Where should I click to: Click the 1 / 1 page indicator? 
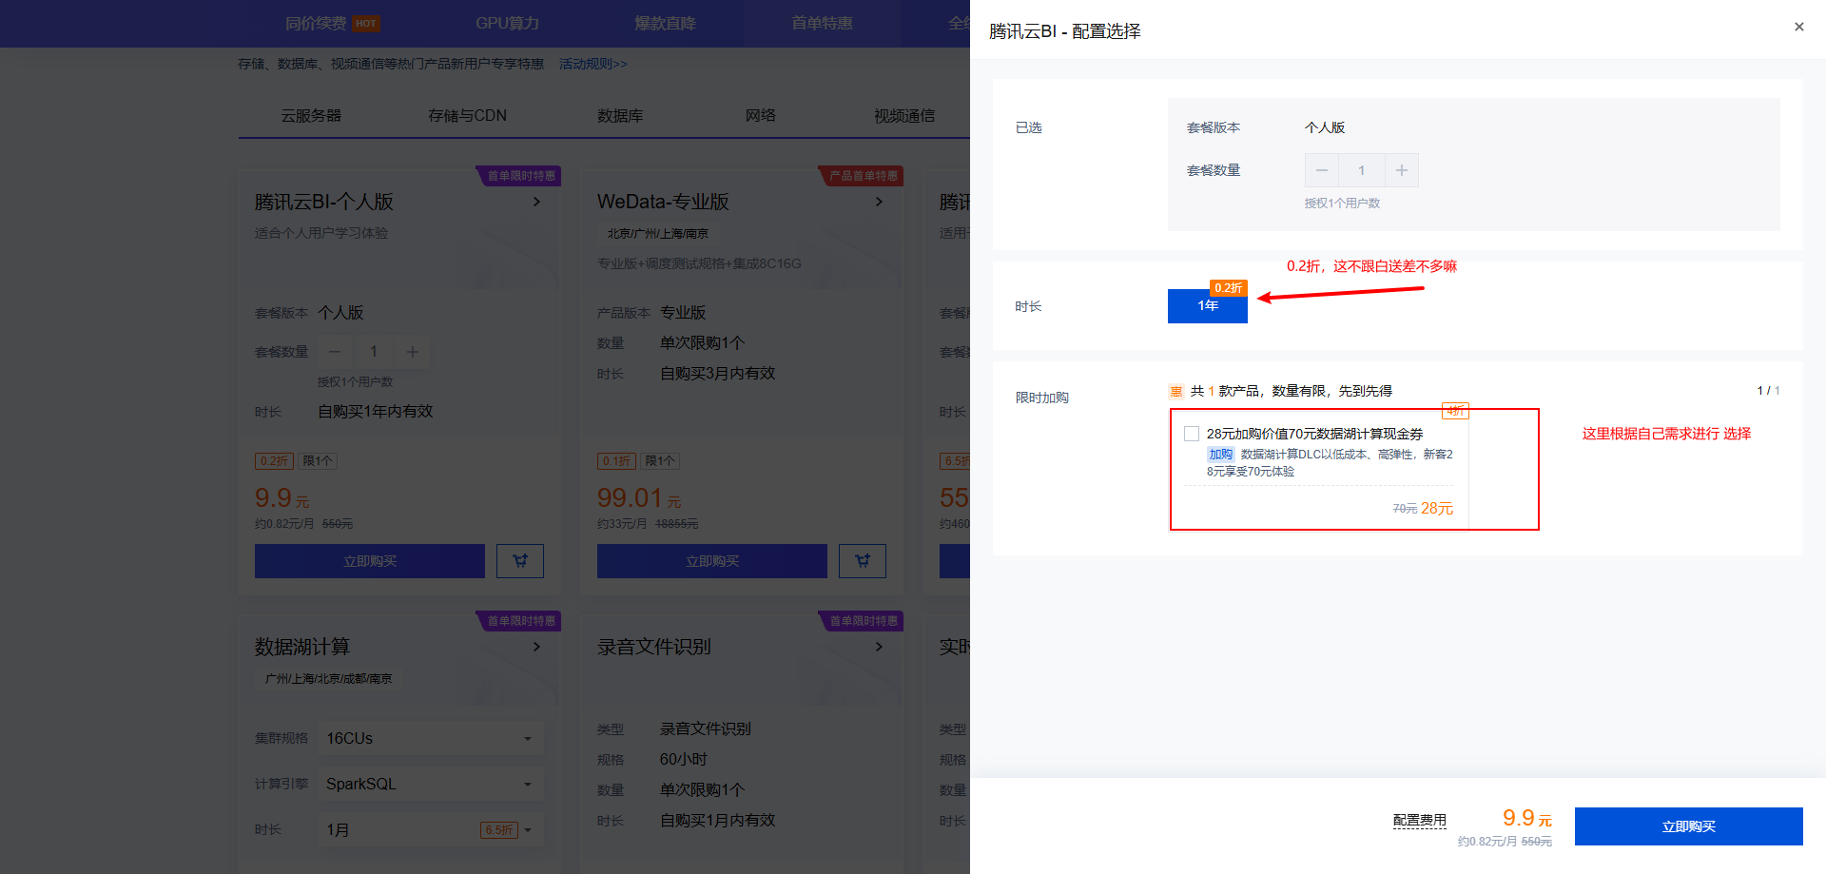pos(1768,391)
